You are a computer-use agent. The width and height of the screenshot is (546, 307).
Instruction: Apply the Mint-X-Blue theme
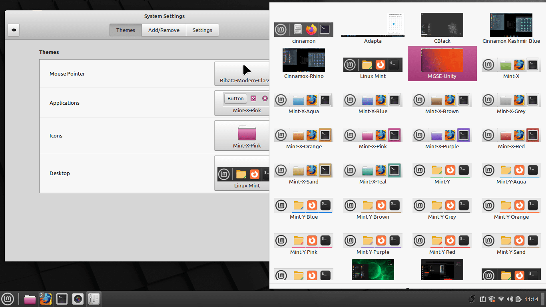pos(373,103)
